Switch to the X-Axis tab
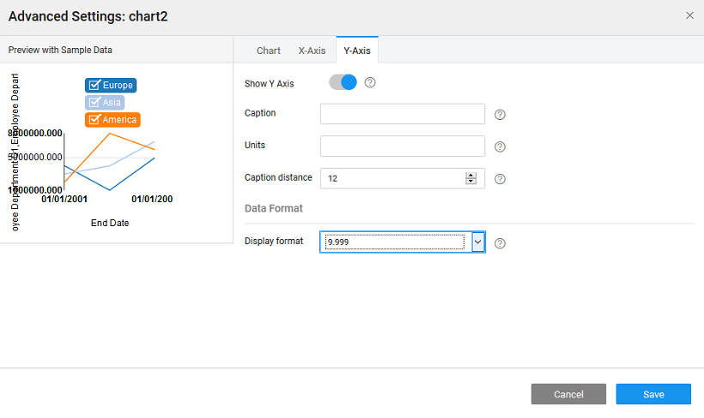Viewport: 704px width, 418px height. [x=312, y=51]
